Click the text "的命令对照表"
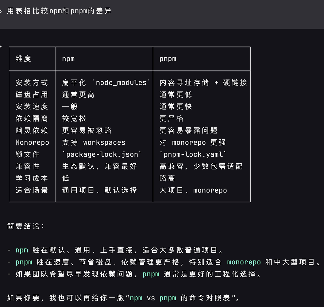 click(x=205, y=298)
